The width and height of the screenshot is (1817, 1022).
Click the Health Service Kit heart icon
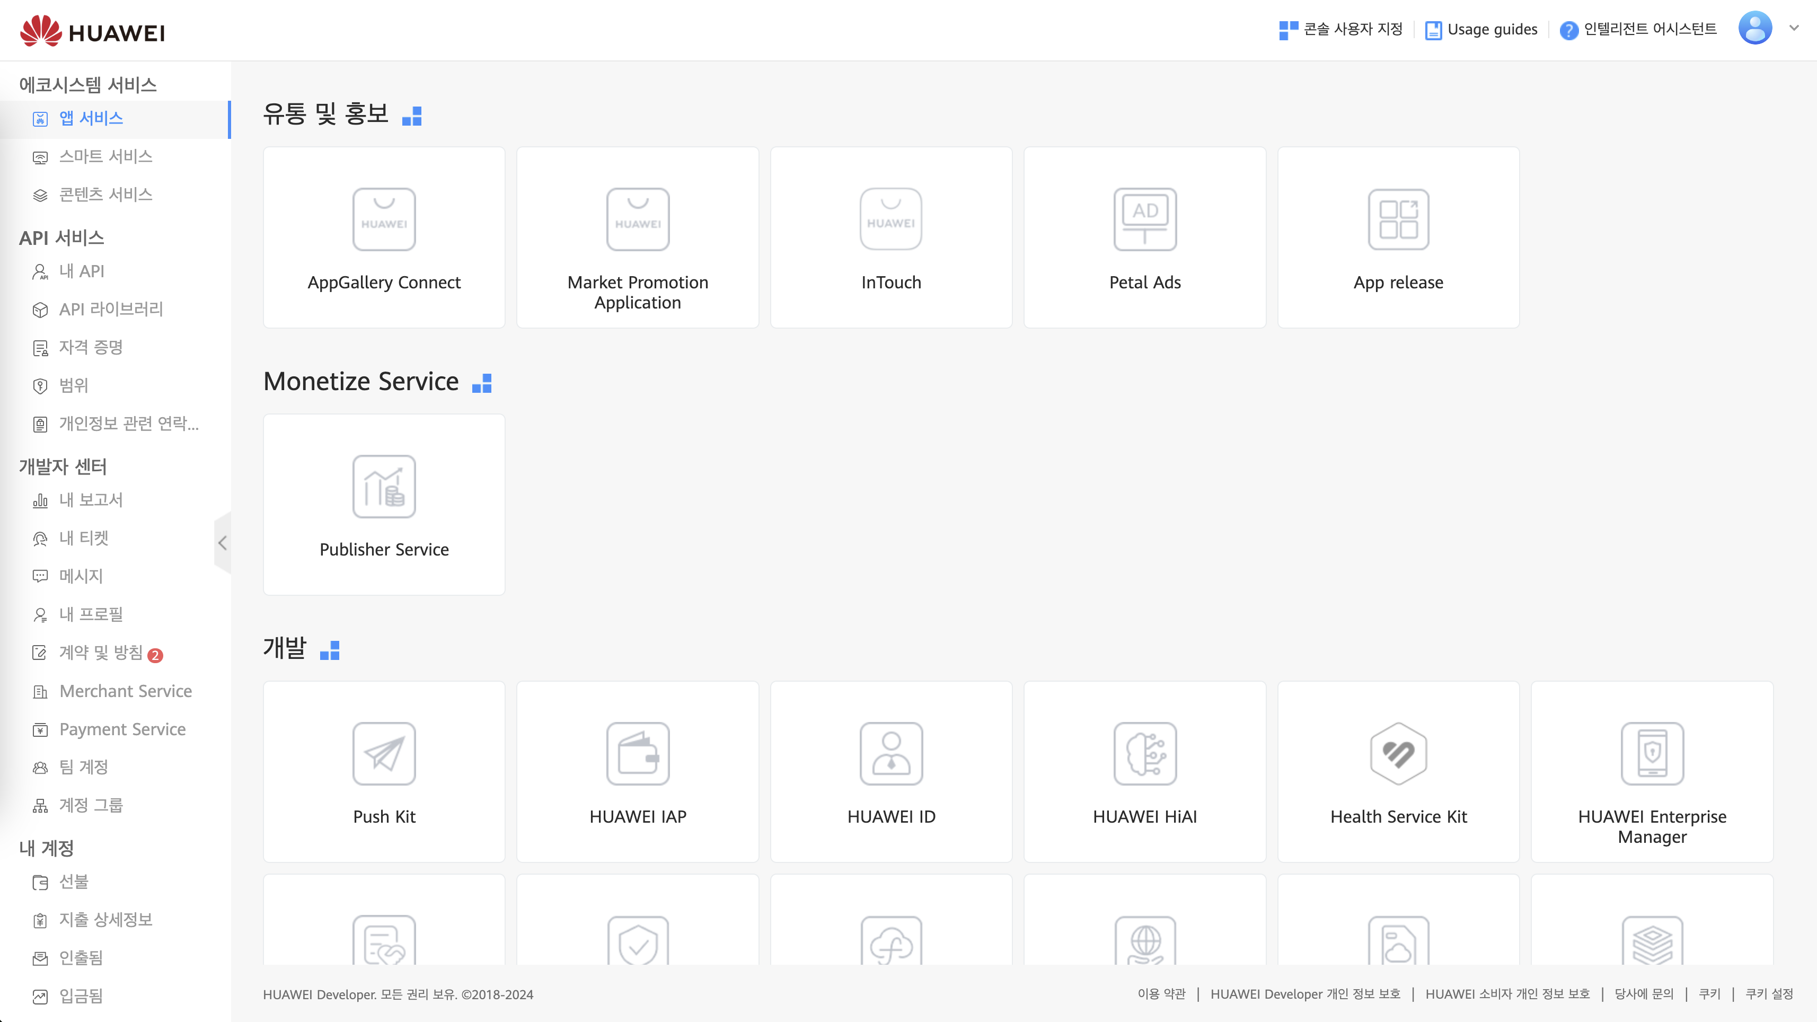(x=1398, y=753)
